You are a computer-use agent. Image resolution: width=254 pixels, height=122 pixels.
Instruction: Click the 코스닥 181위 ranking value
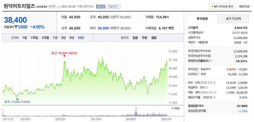(239, 33)
